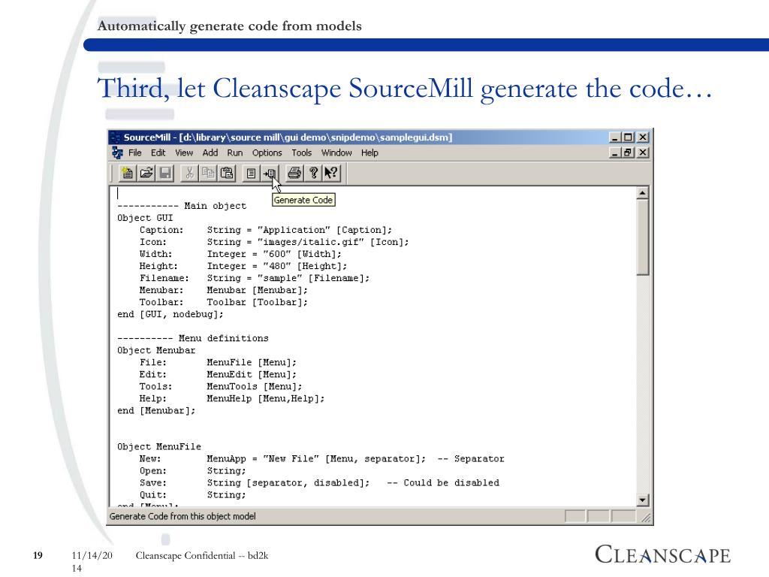This screenshot has width=769, height=577.
Task: Click the Cut scissors icon
Action: tap(189, 173)
